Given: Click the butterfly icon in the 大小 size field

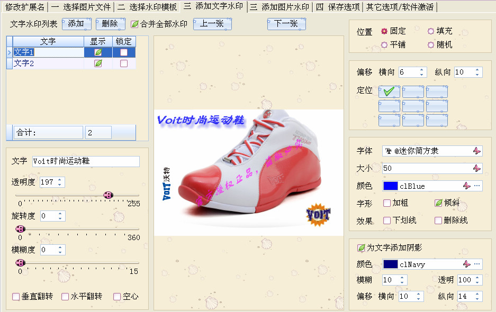Looking at the screenshot, I should [477, 168].
